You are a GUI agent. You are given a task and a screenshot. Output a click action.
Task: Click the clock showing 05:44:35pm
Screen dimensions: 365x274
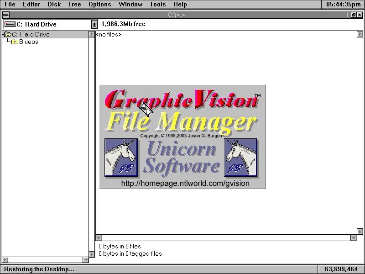[344, 5]
